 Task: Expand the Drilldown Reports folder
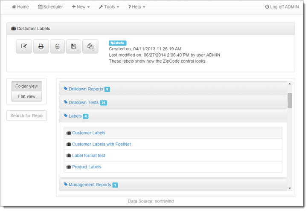pos(86,89)
